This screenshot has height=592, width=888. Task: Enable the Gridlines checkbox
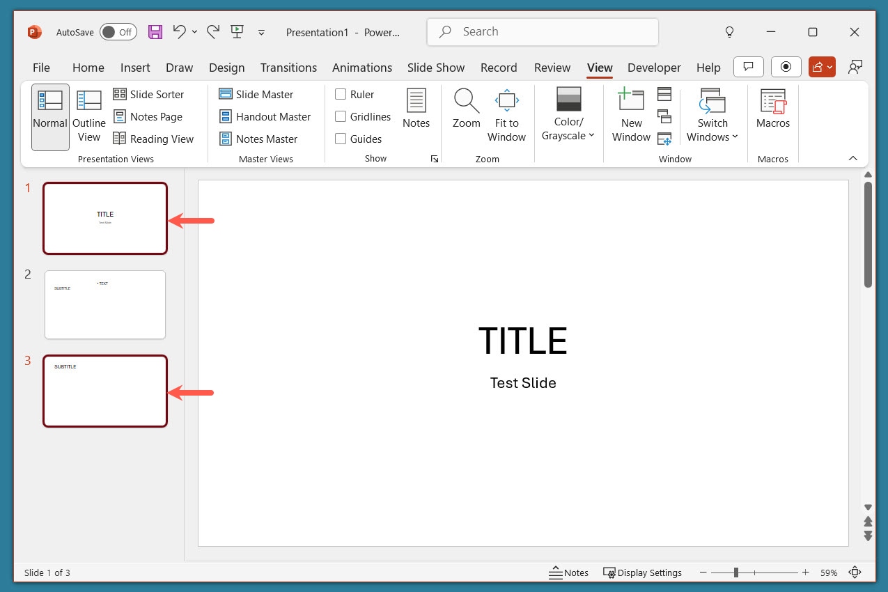(341, 116)
